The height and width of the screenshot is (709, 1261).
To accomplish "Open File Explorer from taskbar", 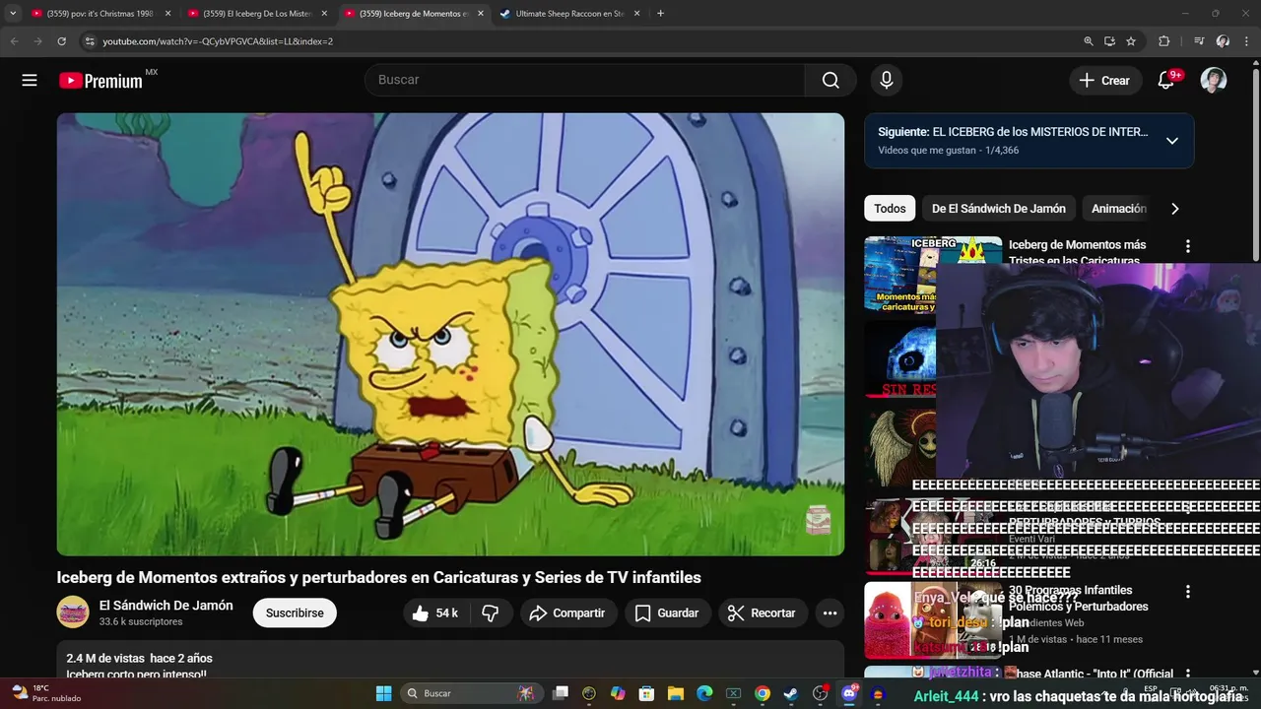I will [676, 693].
